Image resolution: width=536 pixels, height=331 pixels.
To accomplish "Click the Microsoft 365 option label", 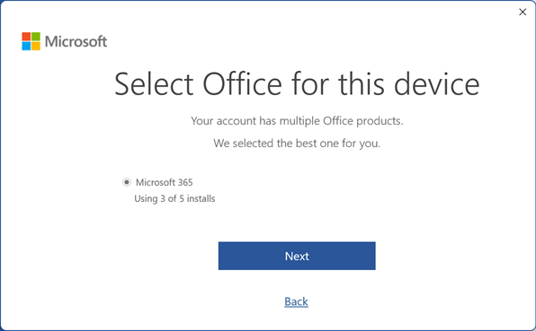I will click(164, 182).
